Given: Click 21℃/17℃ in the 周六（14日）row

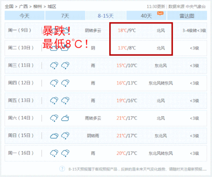Looking at the screenshot, I should click(127, 118).
